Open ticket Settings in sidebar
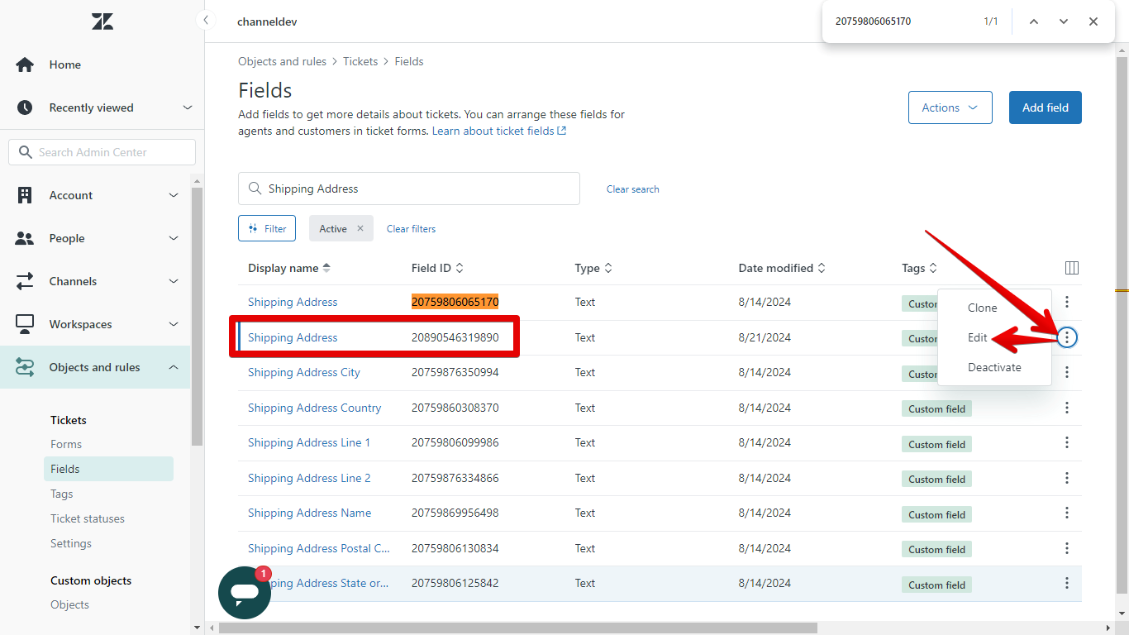The image size is (1129, 635). tap(71, 543)
